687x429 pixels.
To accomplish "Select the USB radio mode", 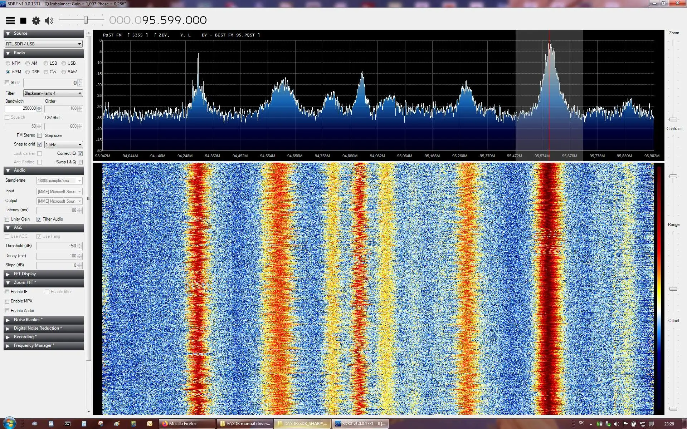I will click(64, 63).
